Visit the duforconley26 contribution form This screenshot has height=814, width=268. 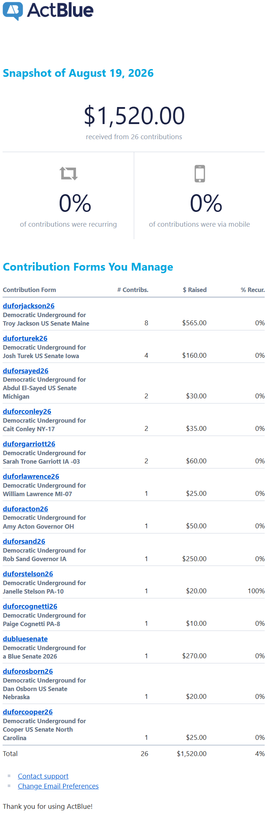point(27,411)
